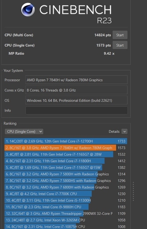Select ranking row 14 Intel Core i7-10875H

[x=66, y=226]
